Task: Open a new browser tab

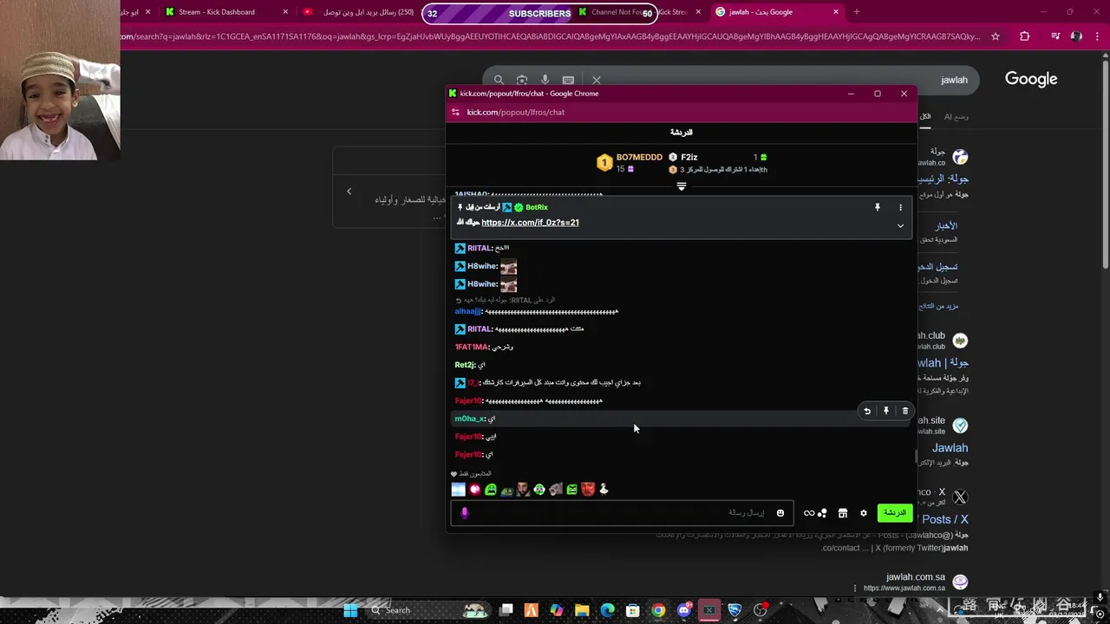Action: (x=856, y=12)
